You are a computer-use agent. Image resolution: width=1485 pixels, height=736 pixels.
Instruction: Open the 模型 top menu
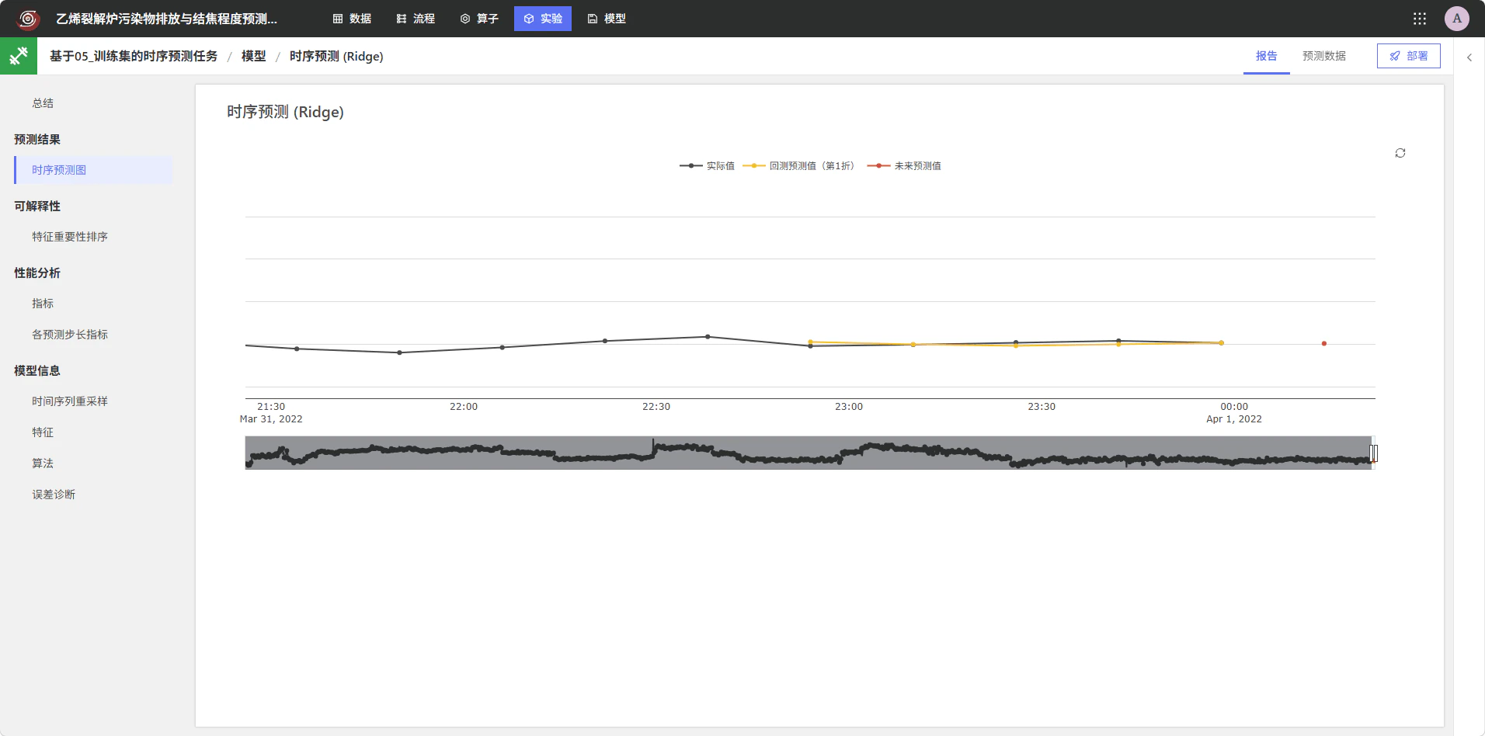coord(607,19)
